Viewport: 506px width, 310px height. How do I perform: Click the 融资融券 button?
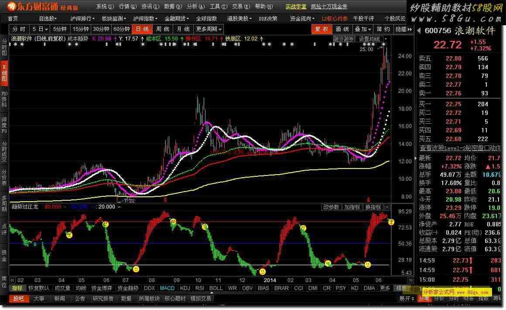[344, 39]
